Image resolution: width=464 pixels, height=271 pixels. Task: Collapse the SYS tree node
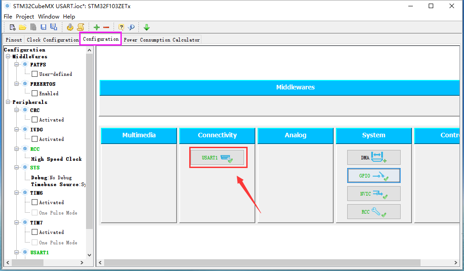(17, 168)
